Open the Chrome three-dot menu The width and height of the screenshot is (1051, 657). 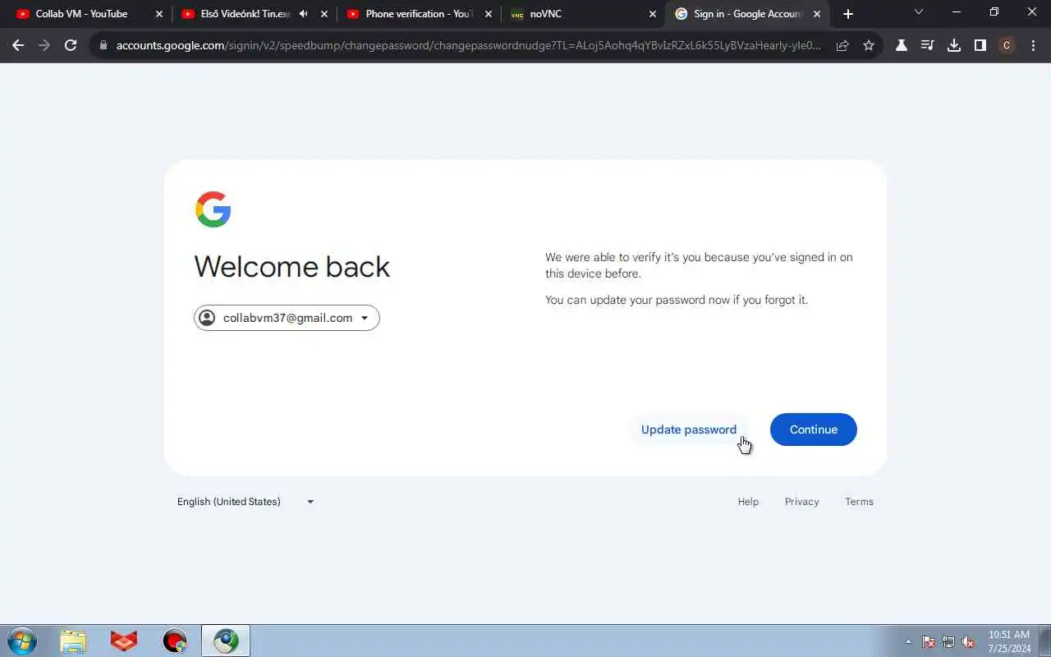coord(1033,45)
